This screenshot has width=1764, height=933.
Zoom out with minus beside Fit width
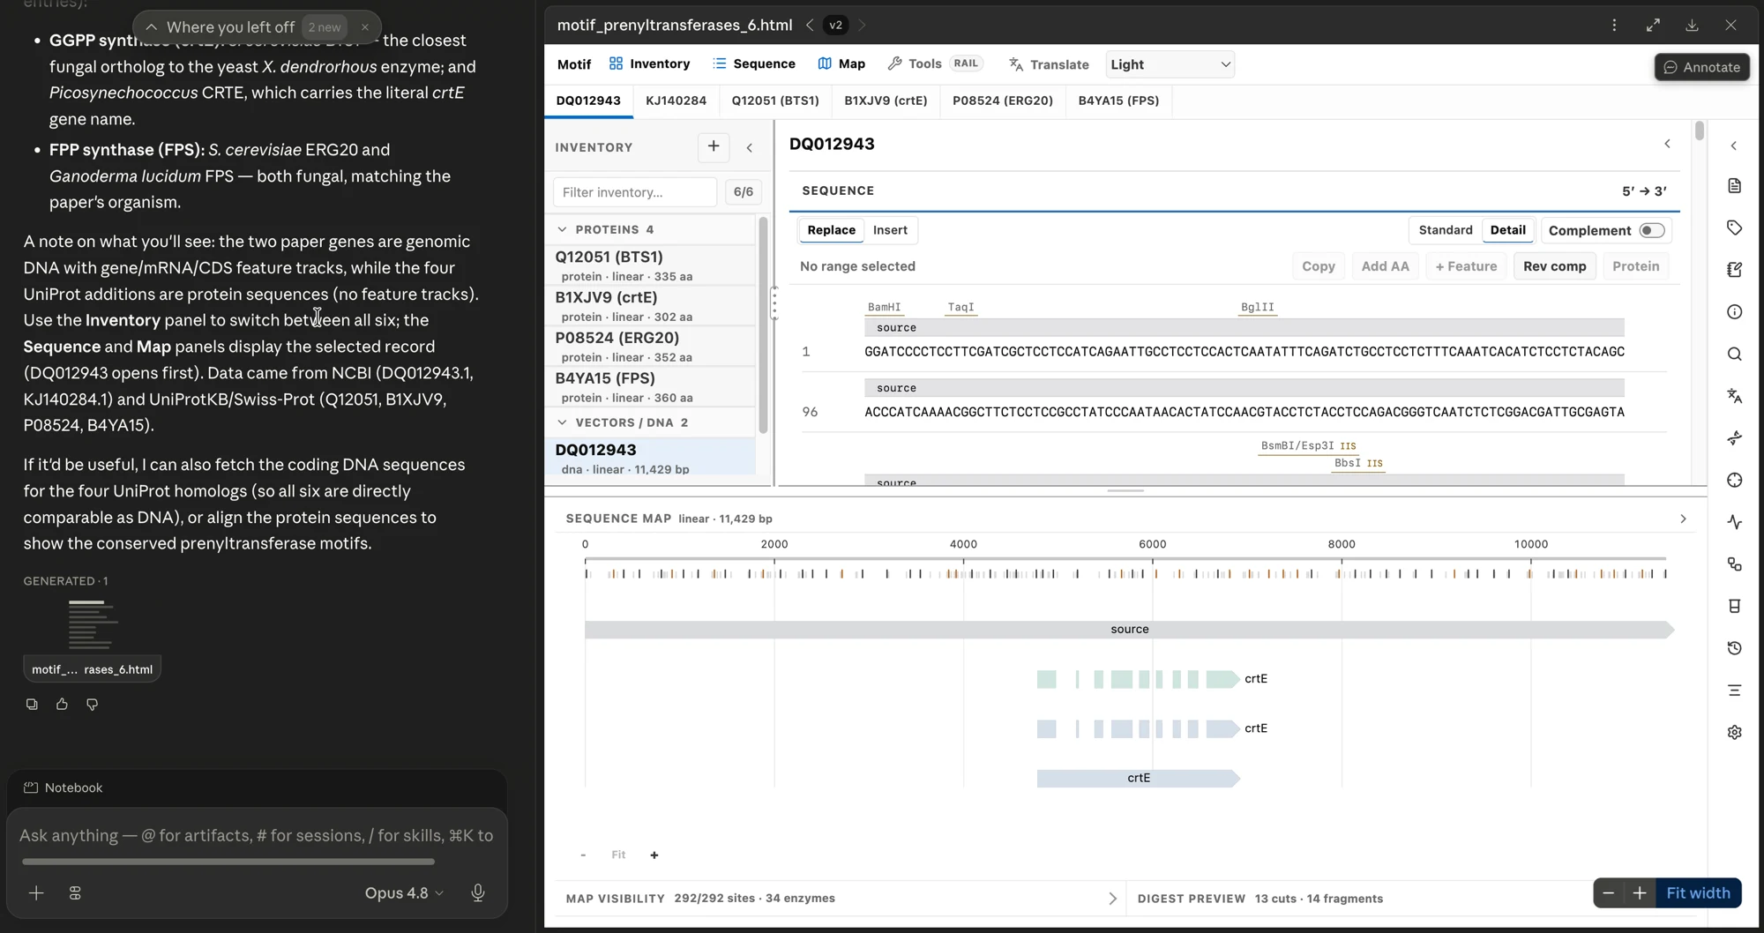[x=1609, y=892]
